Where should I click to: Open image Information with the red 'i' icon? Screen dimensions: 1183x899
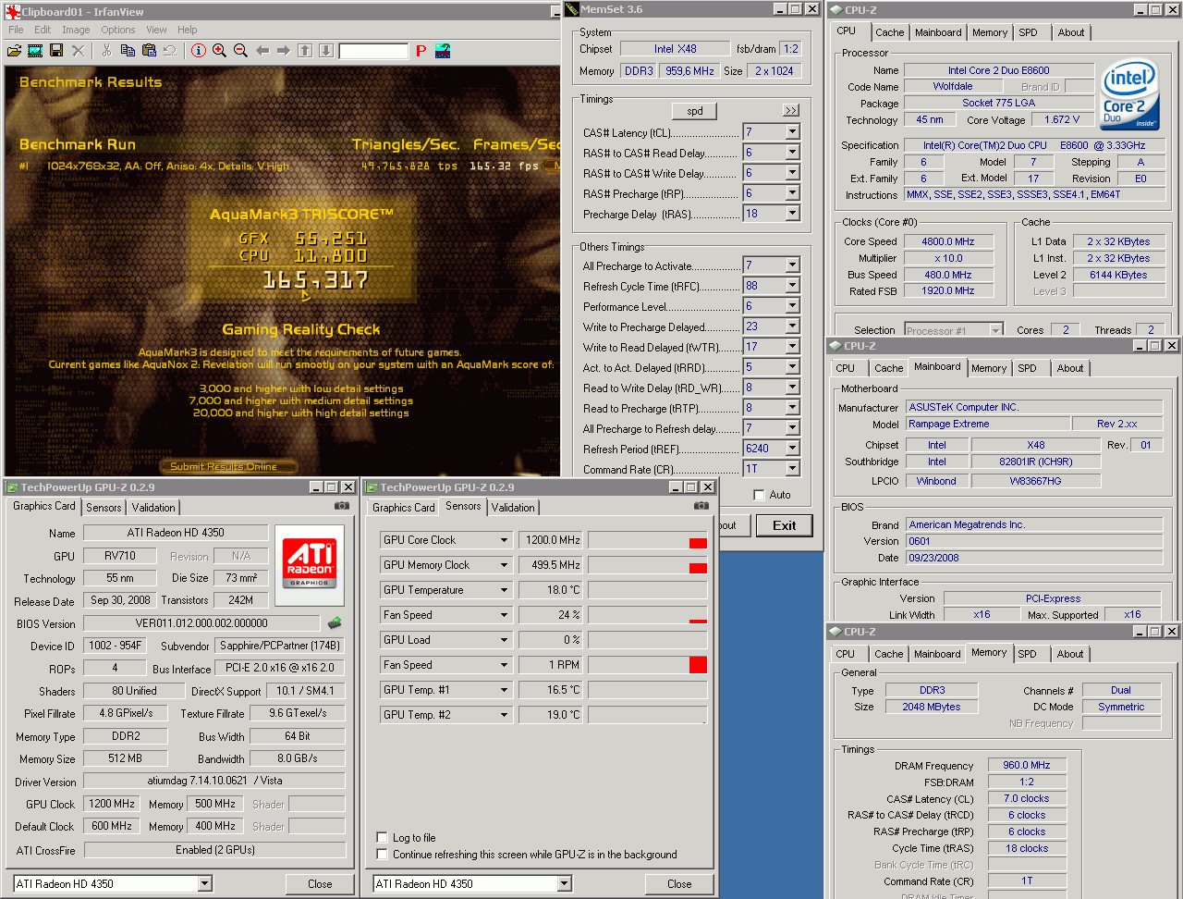(198, 51)
